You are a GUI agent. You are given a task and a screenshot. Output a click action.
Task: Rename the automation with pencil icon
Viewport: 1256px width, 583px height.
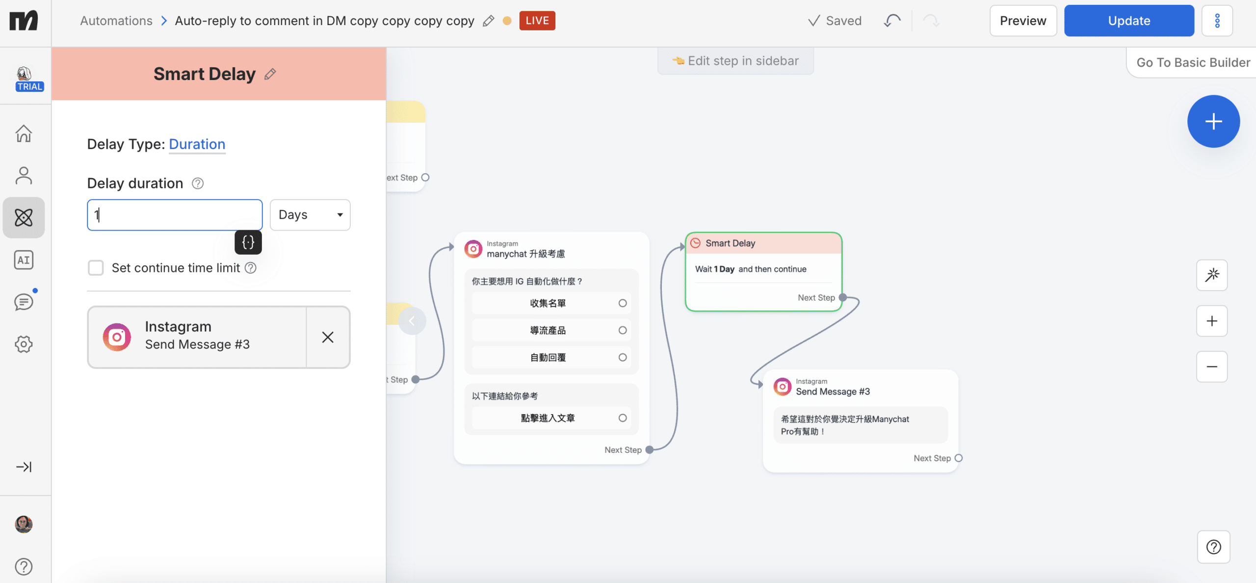click(488, 21)
